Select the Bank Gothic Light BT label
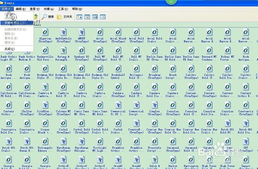The width and height of the screenshot is (258, 169). (9, 58)
